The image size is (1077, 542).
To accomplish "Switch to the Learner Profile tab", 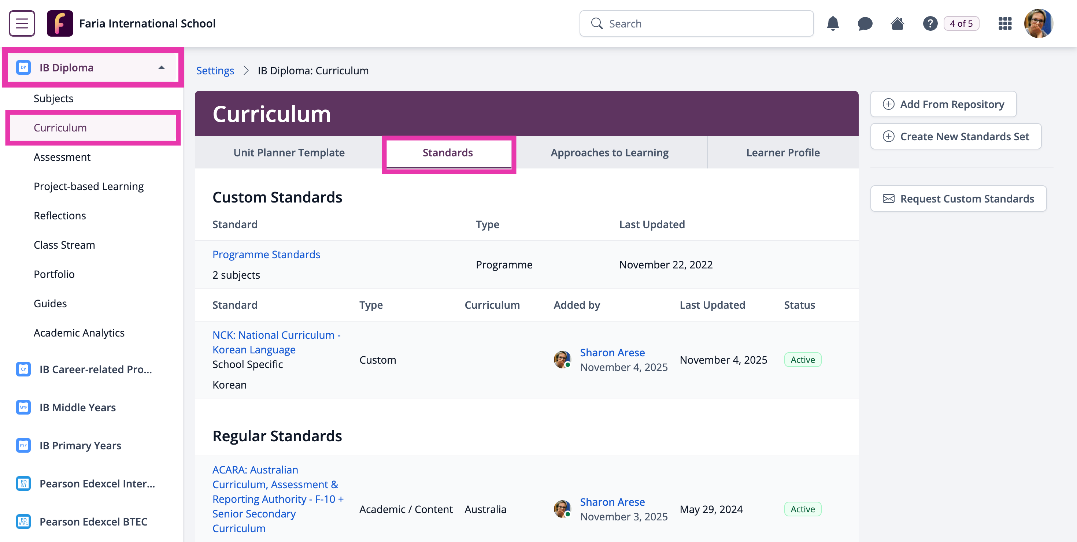I will click(783, 152).
